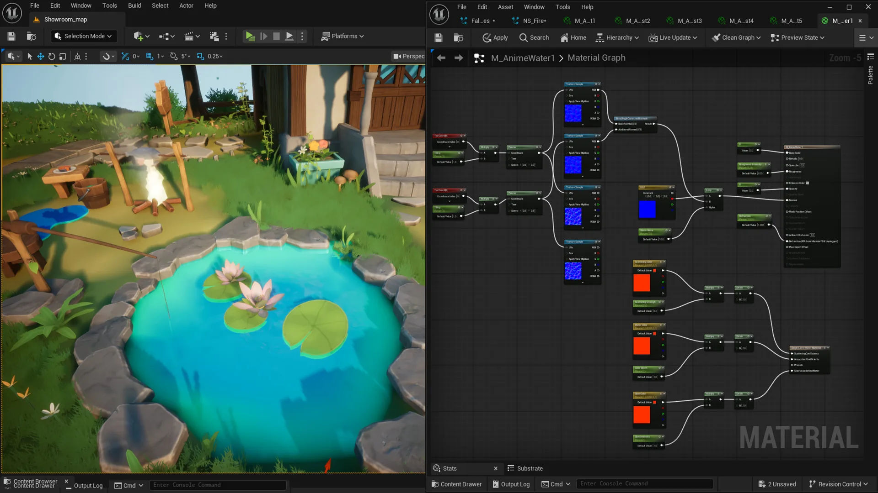Click the Stop playback button
The width and height of the screenshot is (878, 493).
click(x=276, y=36)
